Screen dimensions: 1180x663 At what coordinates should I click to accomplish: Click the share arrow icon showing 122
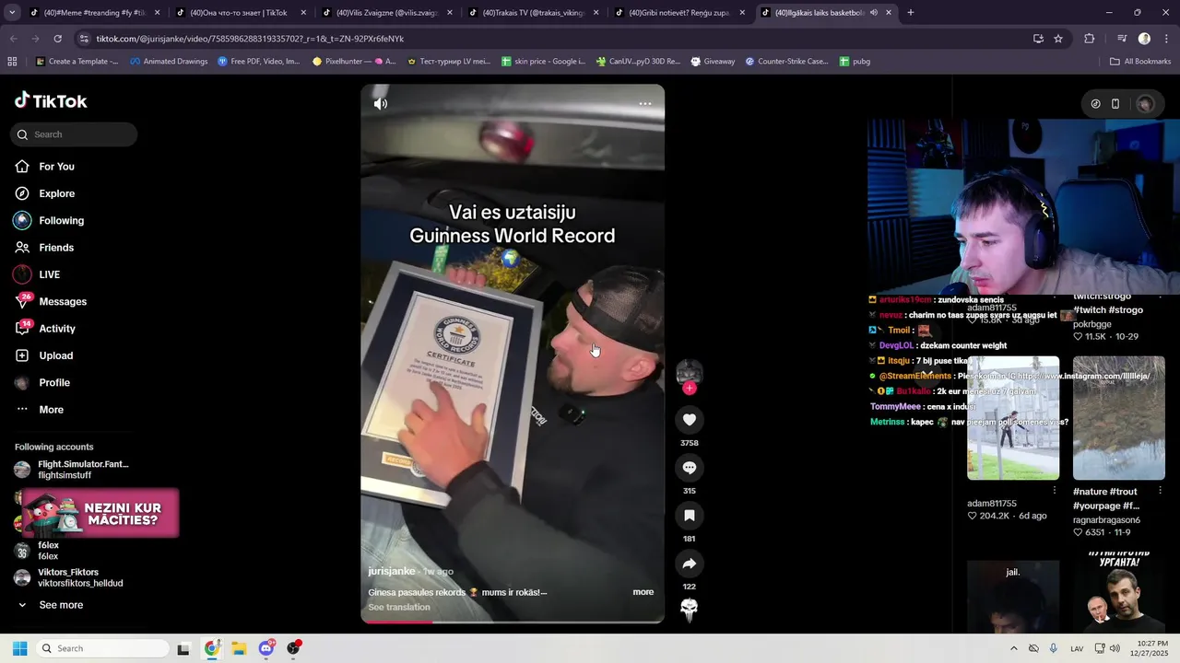point(689,564)
